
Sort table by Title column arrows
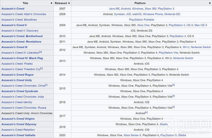point(51,3)
